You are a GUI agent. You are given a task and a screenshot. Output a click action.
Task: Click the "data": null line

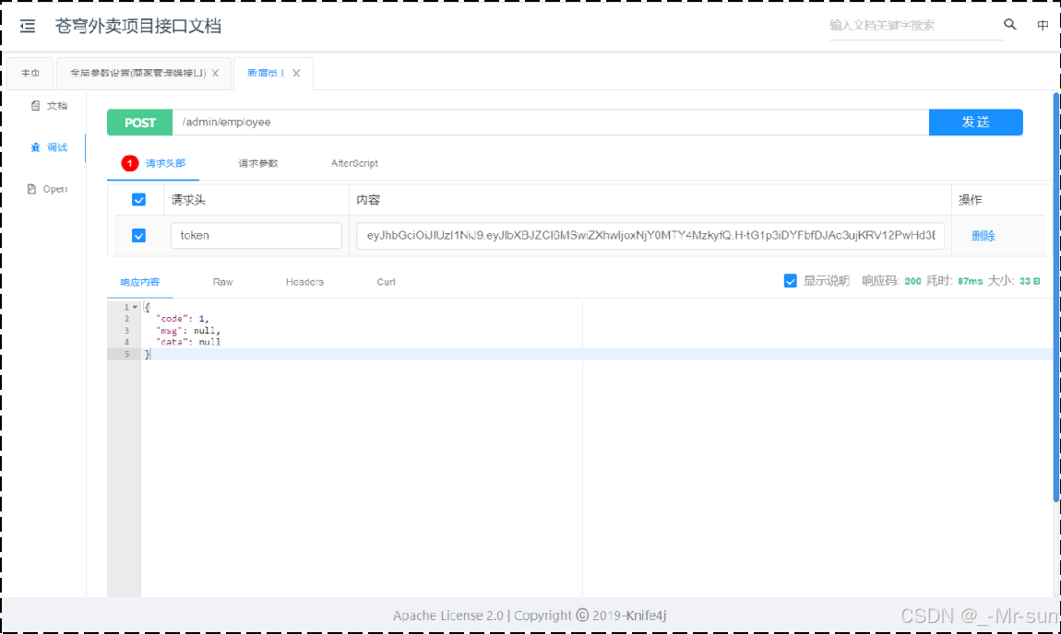click(187, 342)
